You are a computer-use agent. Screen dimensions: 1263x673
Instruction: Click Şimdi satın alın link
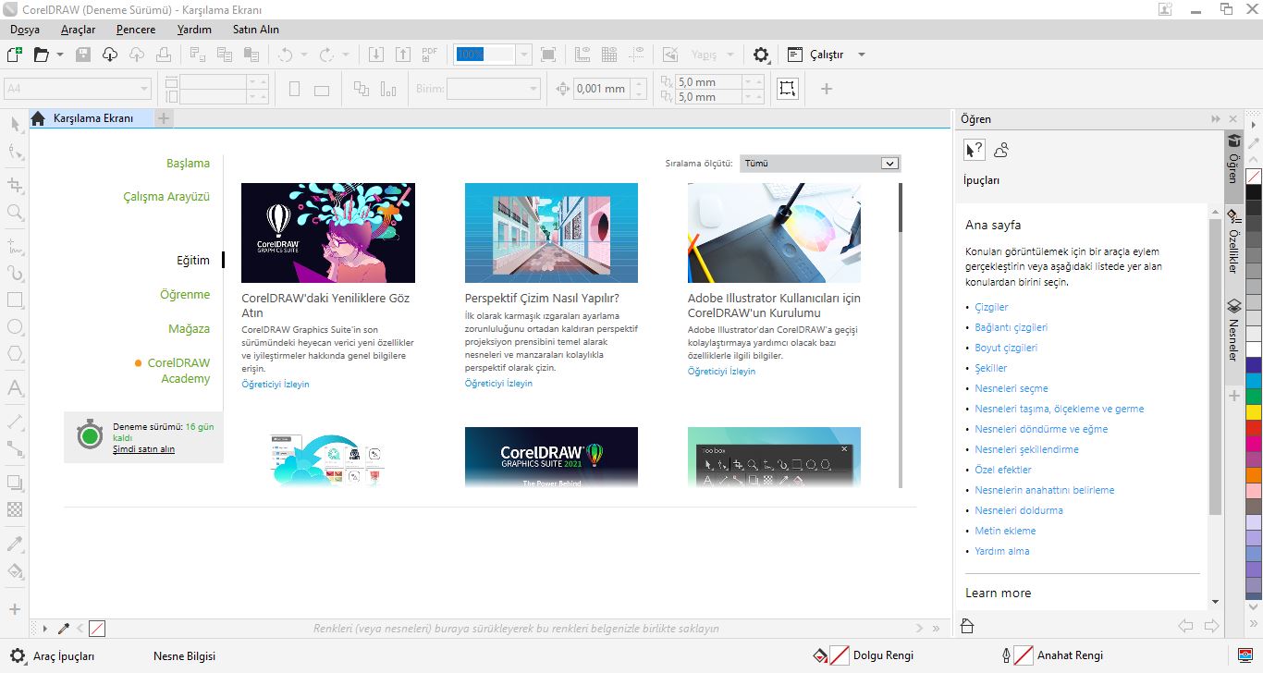click(143, 449)
